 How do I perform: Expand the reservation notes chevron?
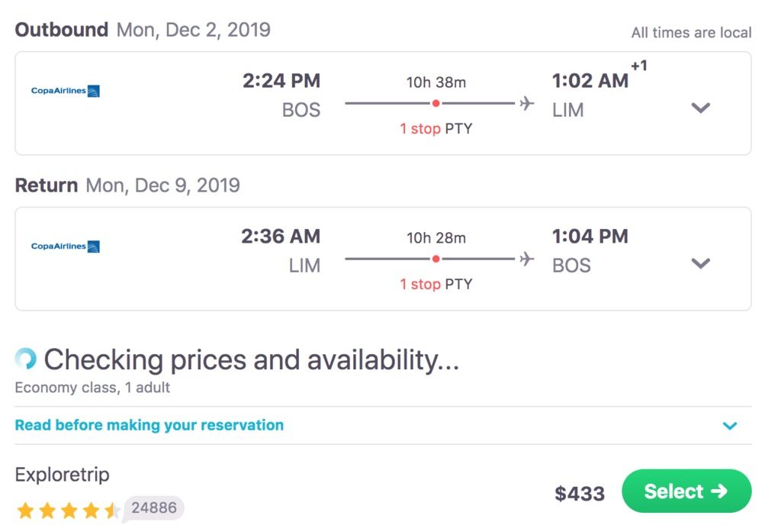[730, 425]
